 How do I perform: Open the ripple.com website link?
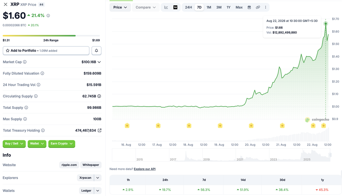[69, 165]
